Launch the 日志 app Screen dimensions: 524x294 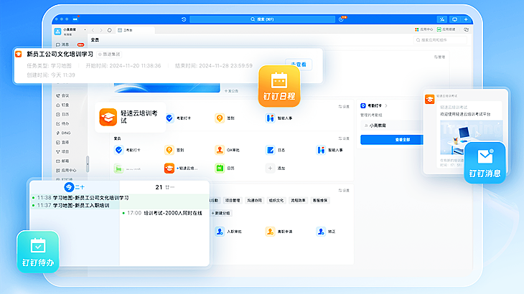(x=276, y=150)
